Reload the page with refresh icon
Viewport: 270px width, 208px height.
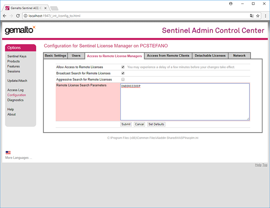18,16
